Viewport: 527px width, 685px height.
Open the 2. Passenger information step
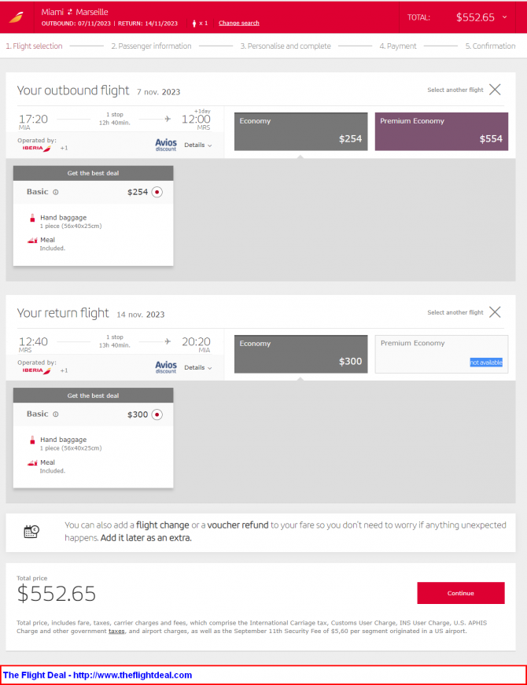(151, 46)
